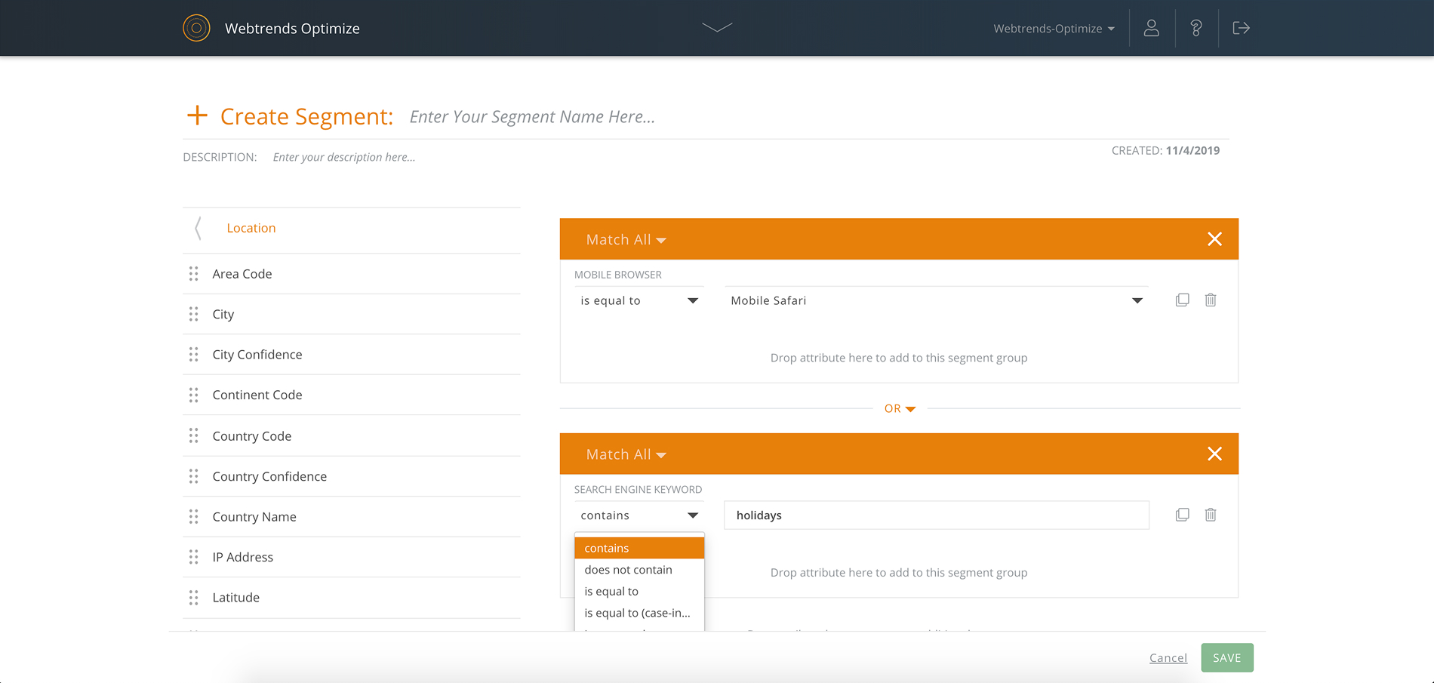The height and width of the screenshot is (683, 1434).
Task: Select the Area Code attribute
Action: click(242, 274)
